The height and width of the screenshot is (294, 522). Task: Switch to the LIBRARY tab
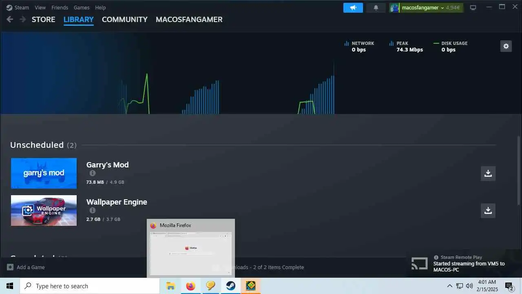pyautogui.click(x=79, y=20)
